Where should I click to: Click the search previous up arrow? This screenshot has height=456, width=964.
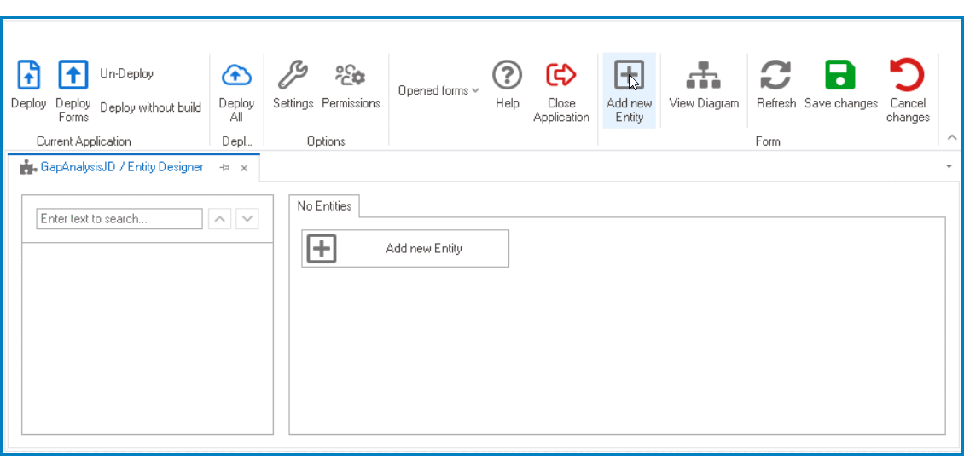pos(220,219)
